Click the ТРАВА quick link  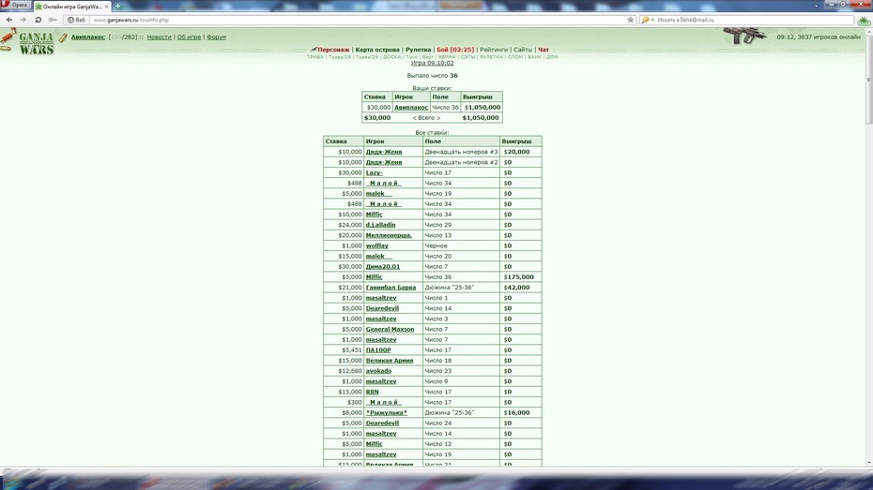(315, 56)
